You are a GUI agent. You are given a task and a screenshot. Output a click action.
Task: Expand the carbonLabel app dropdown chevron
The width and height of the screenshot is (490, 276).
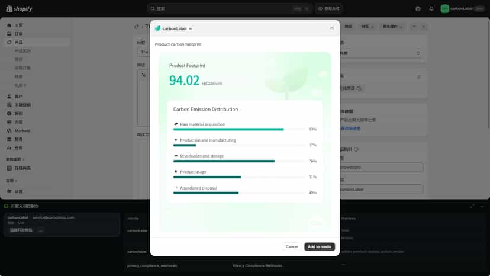pyautogui.click(x=191, y=29)
